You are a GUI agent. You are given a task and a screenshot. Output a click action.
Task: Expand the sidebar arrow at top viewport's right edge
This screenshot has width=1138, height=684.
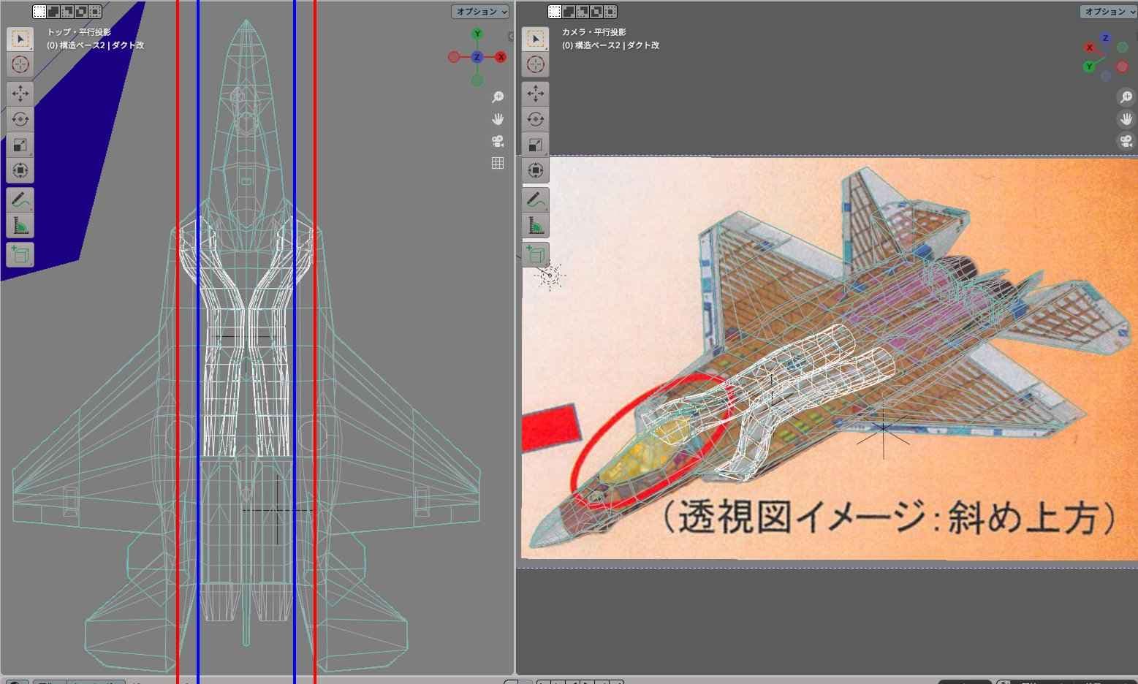[x=510, y=37]
